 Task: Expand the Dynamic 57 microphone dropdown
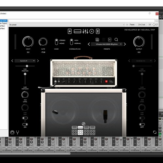coord(25,61)
